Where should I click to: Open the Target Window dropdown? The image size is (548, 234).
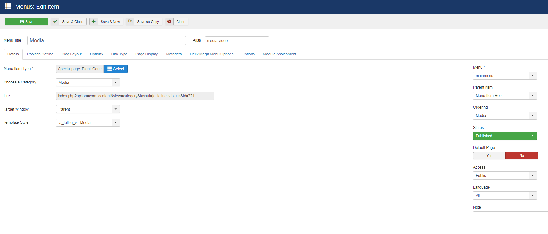(88, 109)
